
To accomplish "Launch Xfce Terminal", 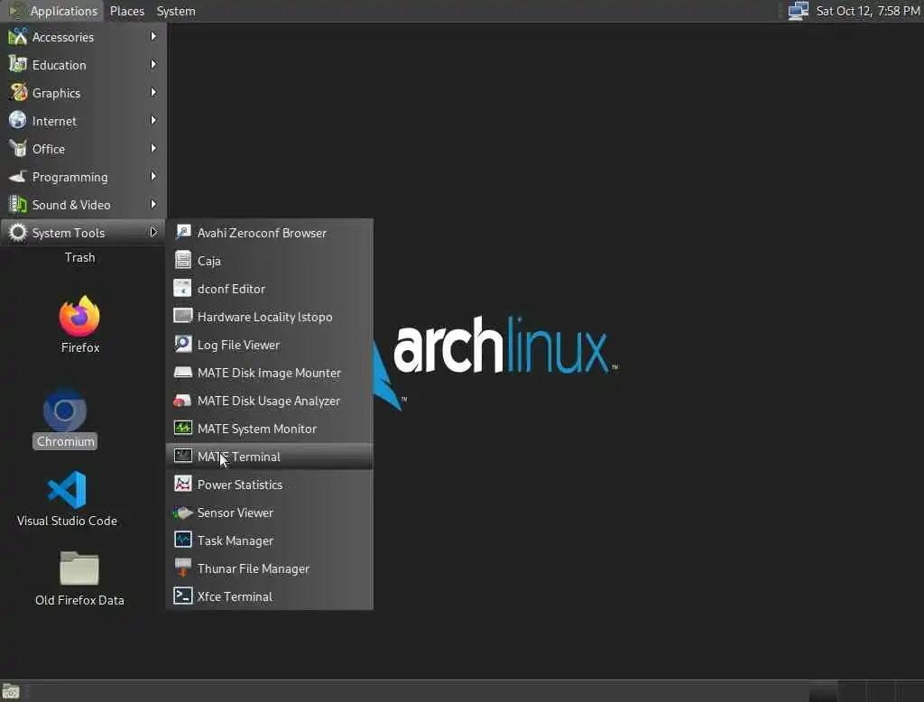I will click(x=269, y=596).
